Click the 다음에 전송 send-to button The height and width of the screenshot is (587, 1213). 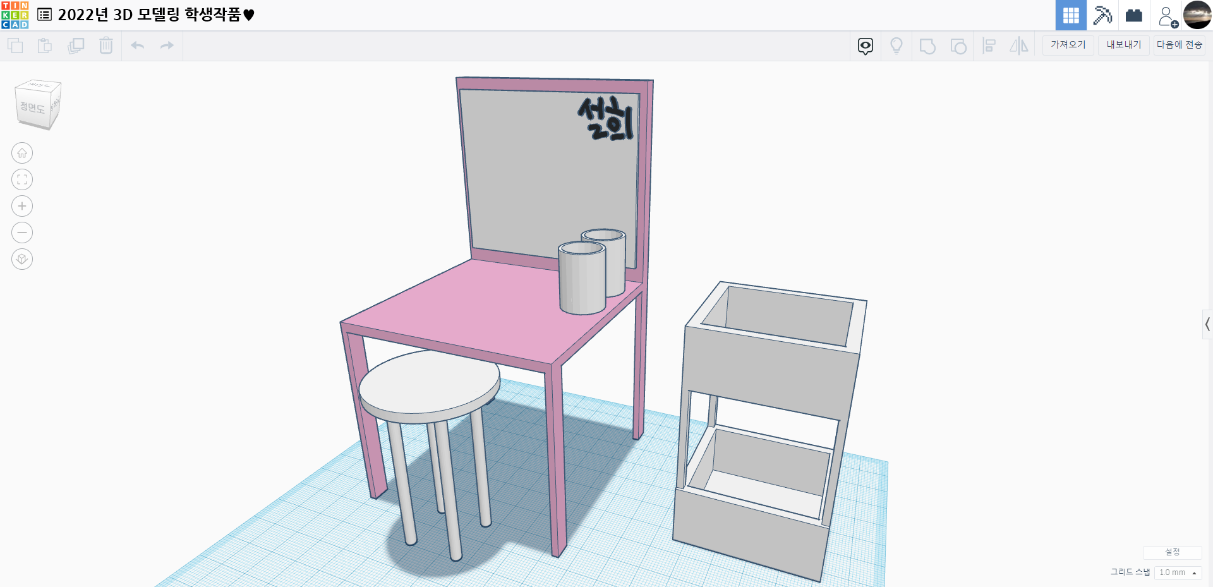[1180, 45]
